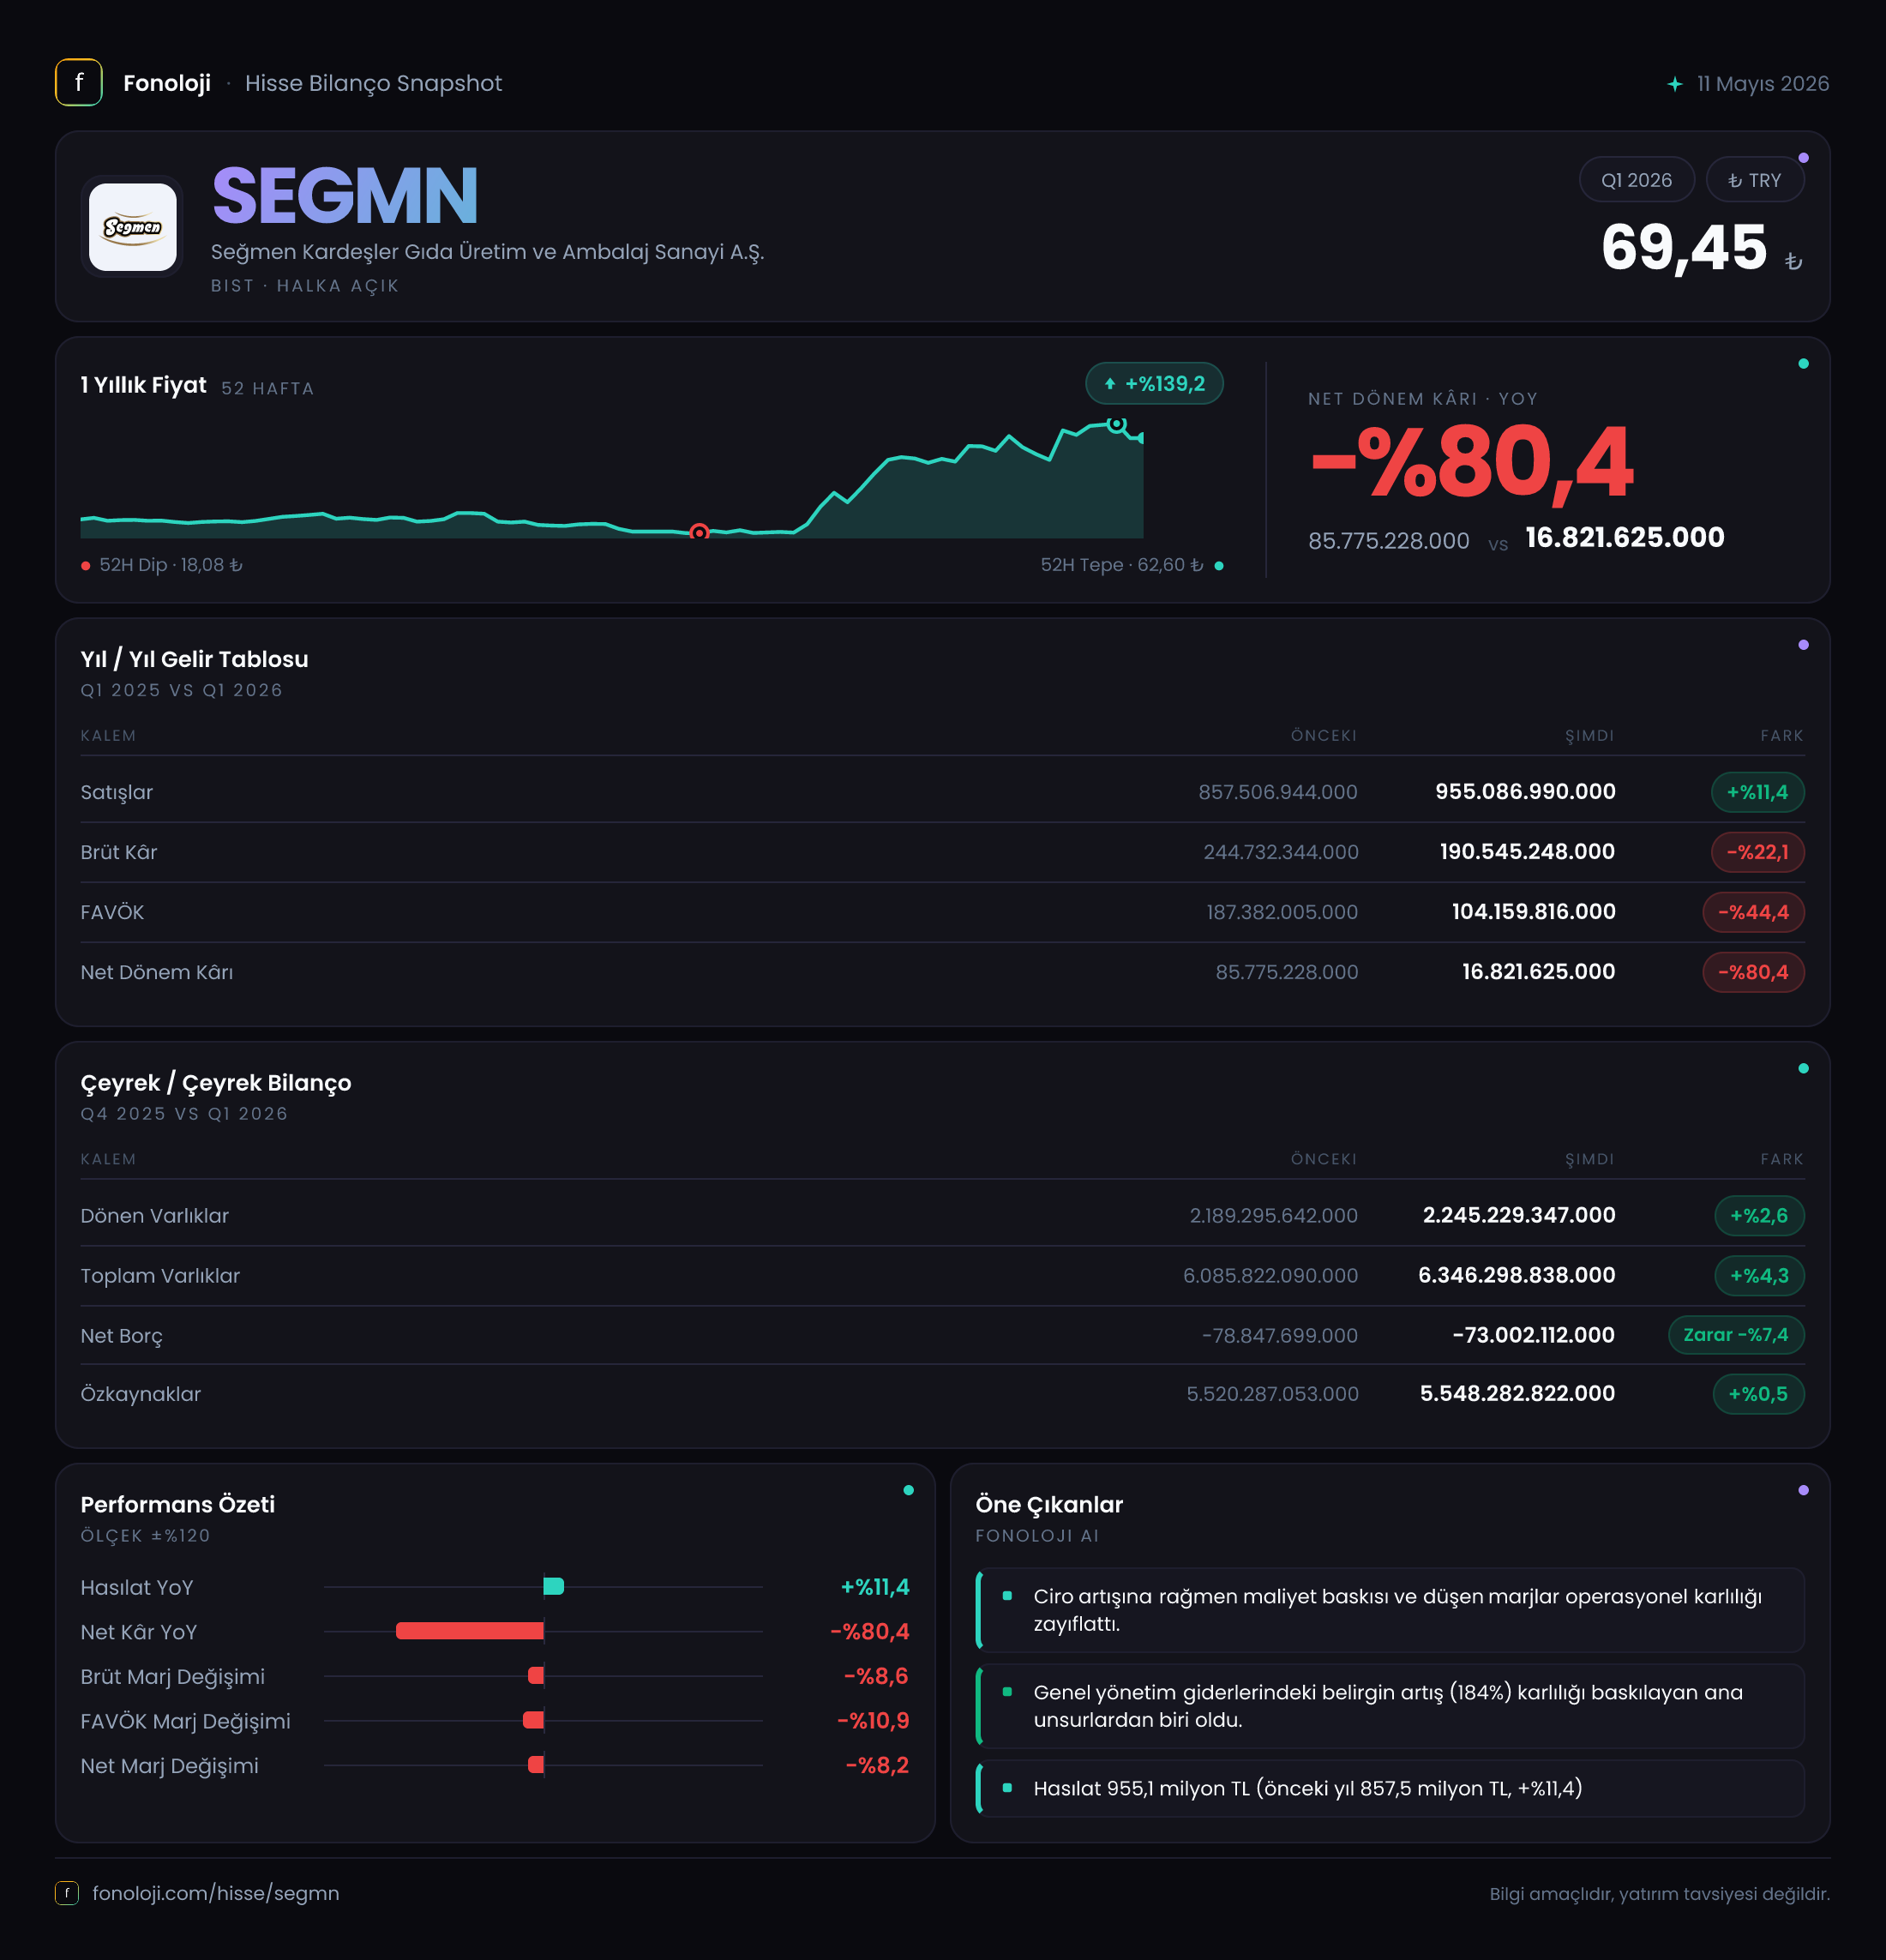The width and height of the screenshot is (1886, 1960).
Task: Select the Q1 2026 period pill
Action: point(1636,181)
